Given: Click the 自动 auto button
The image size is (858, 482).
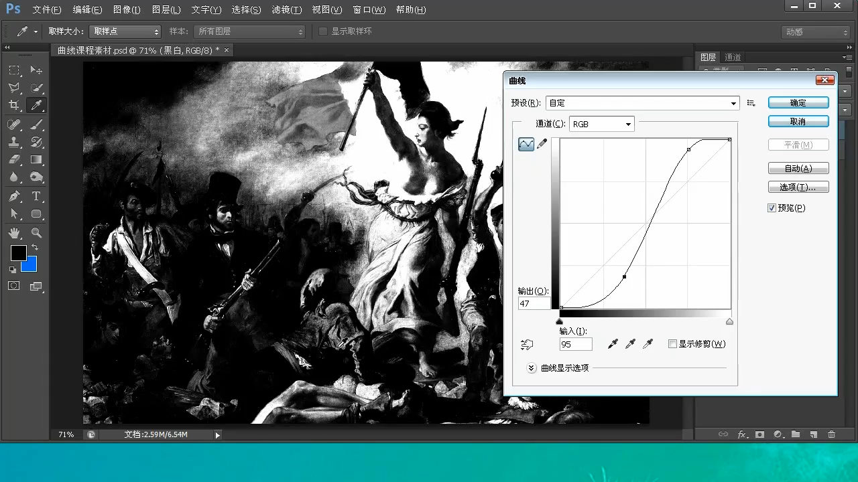Looking at the screenshot, I should click(798, 169).
